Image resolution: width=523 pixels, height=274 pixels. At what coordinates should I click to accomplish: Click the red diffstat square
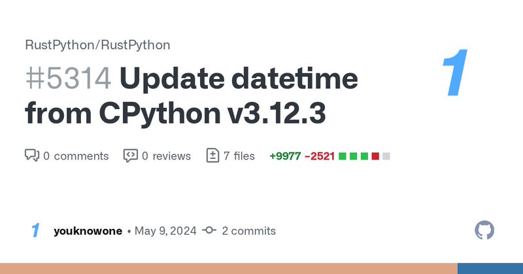(x=375, y=156)
